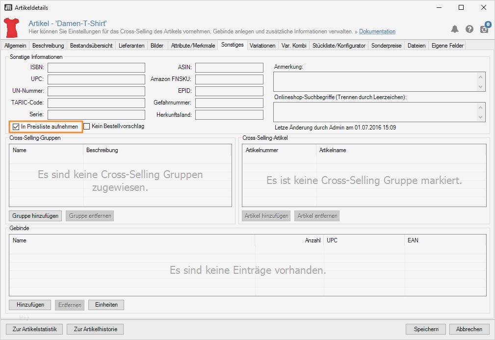Open the Bilder tab

point(157,46)
